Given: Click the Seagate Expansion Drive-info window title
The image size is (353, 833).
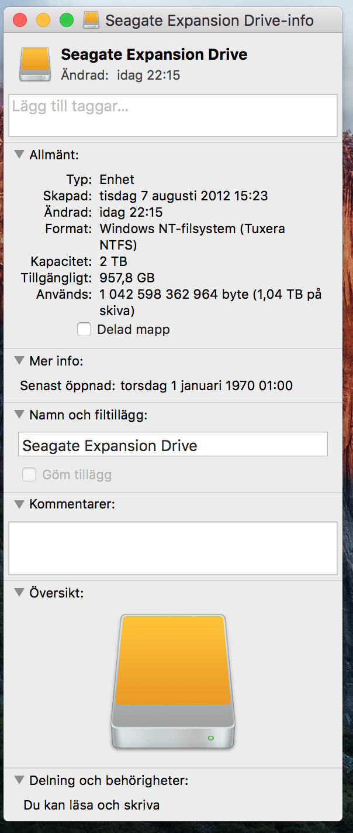Looking at the screenshot, I should [x=209, y=21].
